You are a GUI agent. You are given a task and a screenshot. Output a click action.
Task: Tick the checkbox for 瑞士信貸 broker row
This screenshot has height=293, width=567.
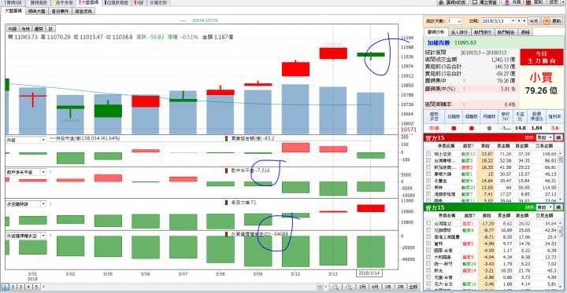[x=429, y=154]
